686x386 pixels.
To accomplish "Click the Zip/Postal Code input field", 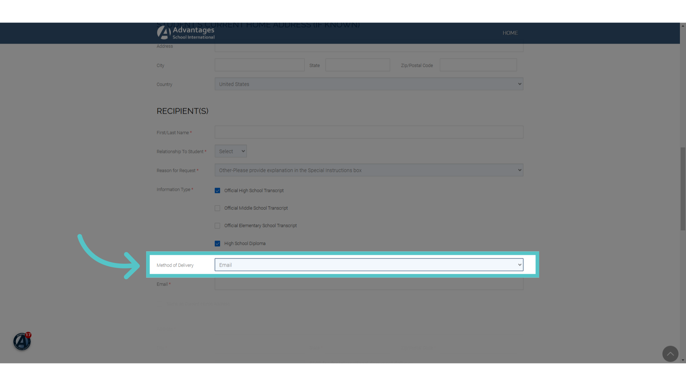I will pyautogui.click(x=478, y=65).
